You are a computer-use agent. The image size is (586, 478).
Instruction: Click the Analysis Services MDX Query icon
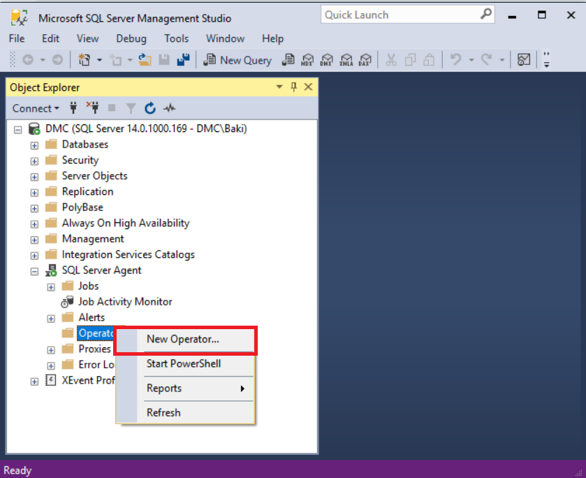(306, 60)
